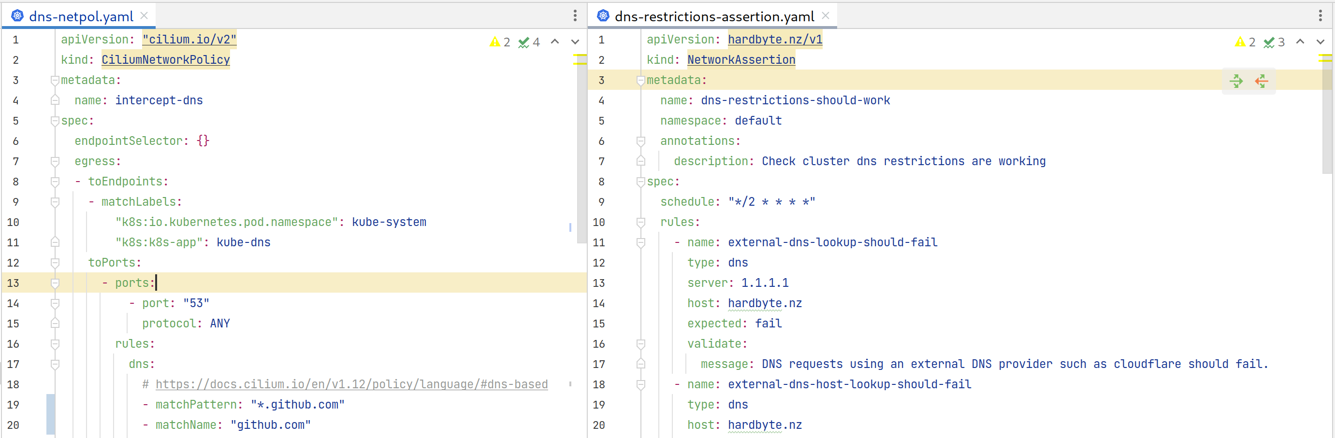Click the warnings indicator in dns-netpol.yaml editor
Image resolution: width=1335 pixels, height=438 pixels.
tap(500, 42)
